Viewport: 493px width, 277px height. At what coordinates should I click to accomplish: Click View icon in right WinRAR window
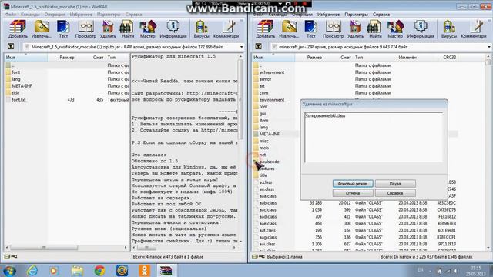[333, 29]
